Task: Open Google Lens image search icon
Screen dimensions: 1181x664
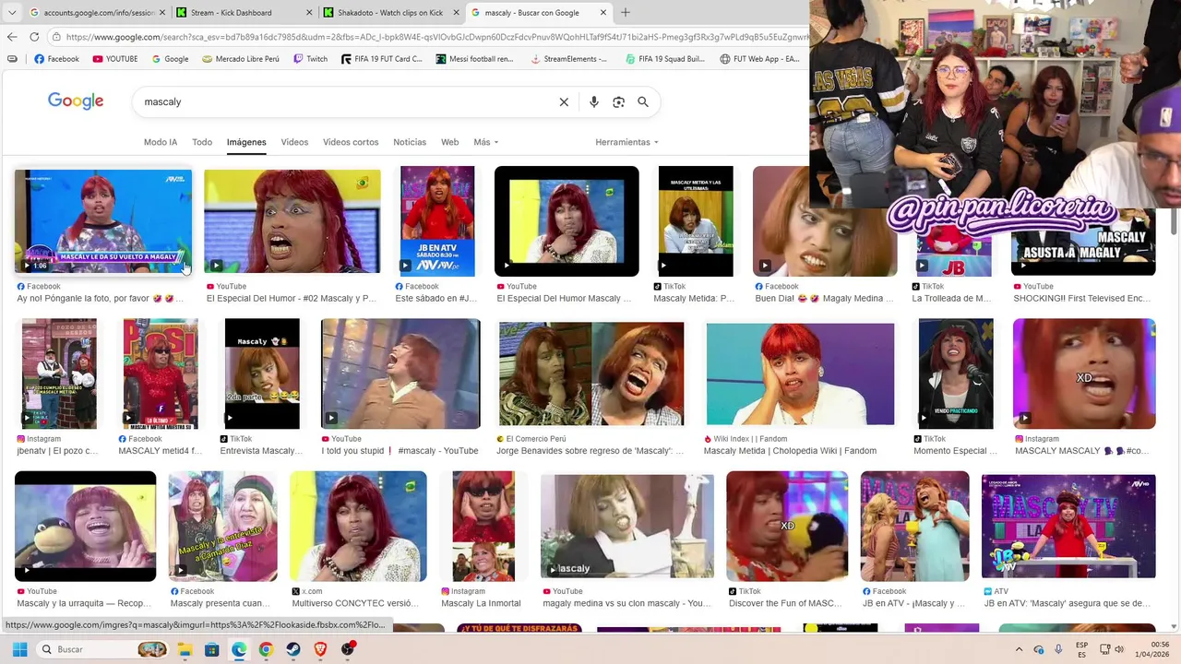Action: pos(618,102)
